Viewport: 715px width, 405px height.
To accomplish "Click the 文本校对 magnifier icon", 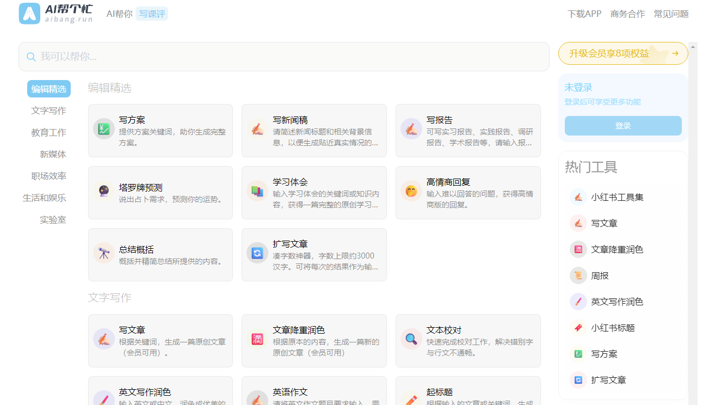I will pos(411,339).
